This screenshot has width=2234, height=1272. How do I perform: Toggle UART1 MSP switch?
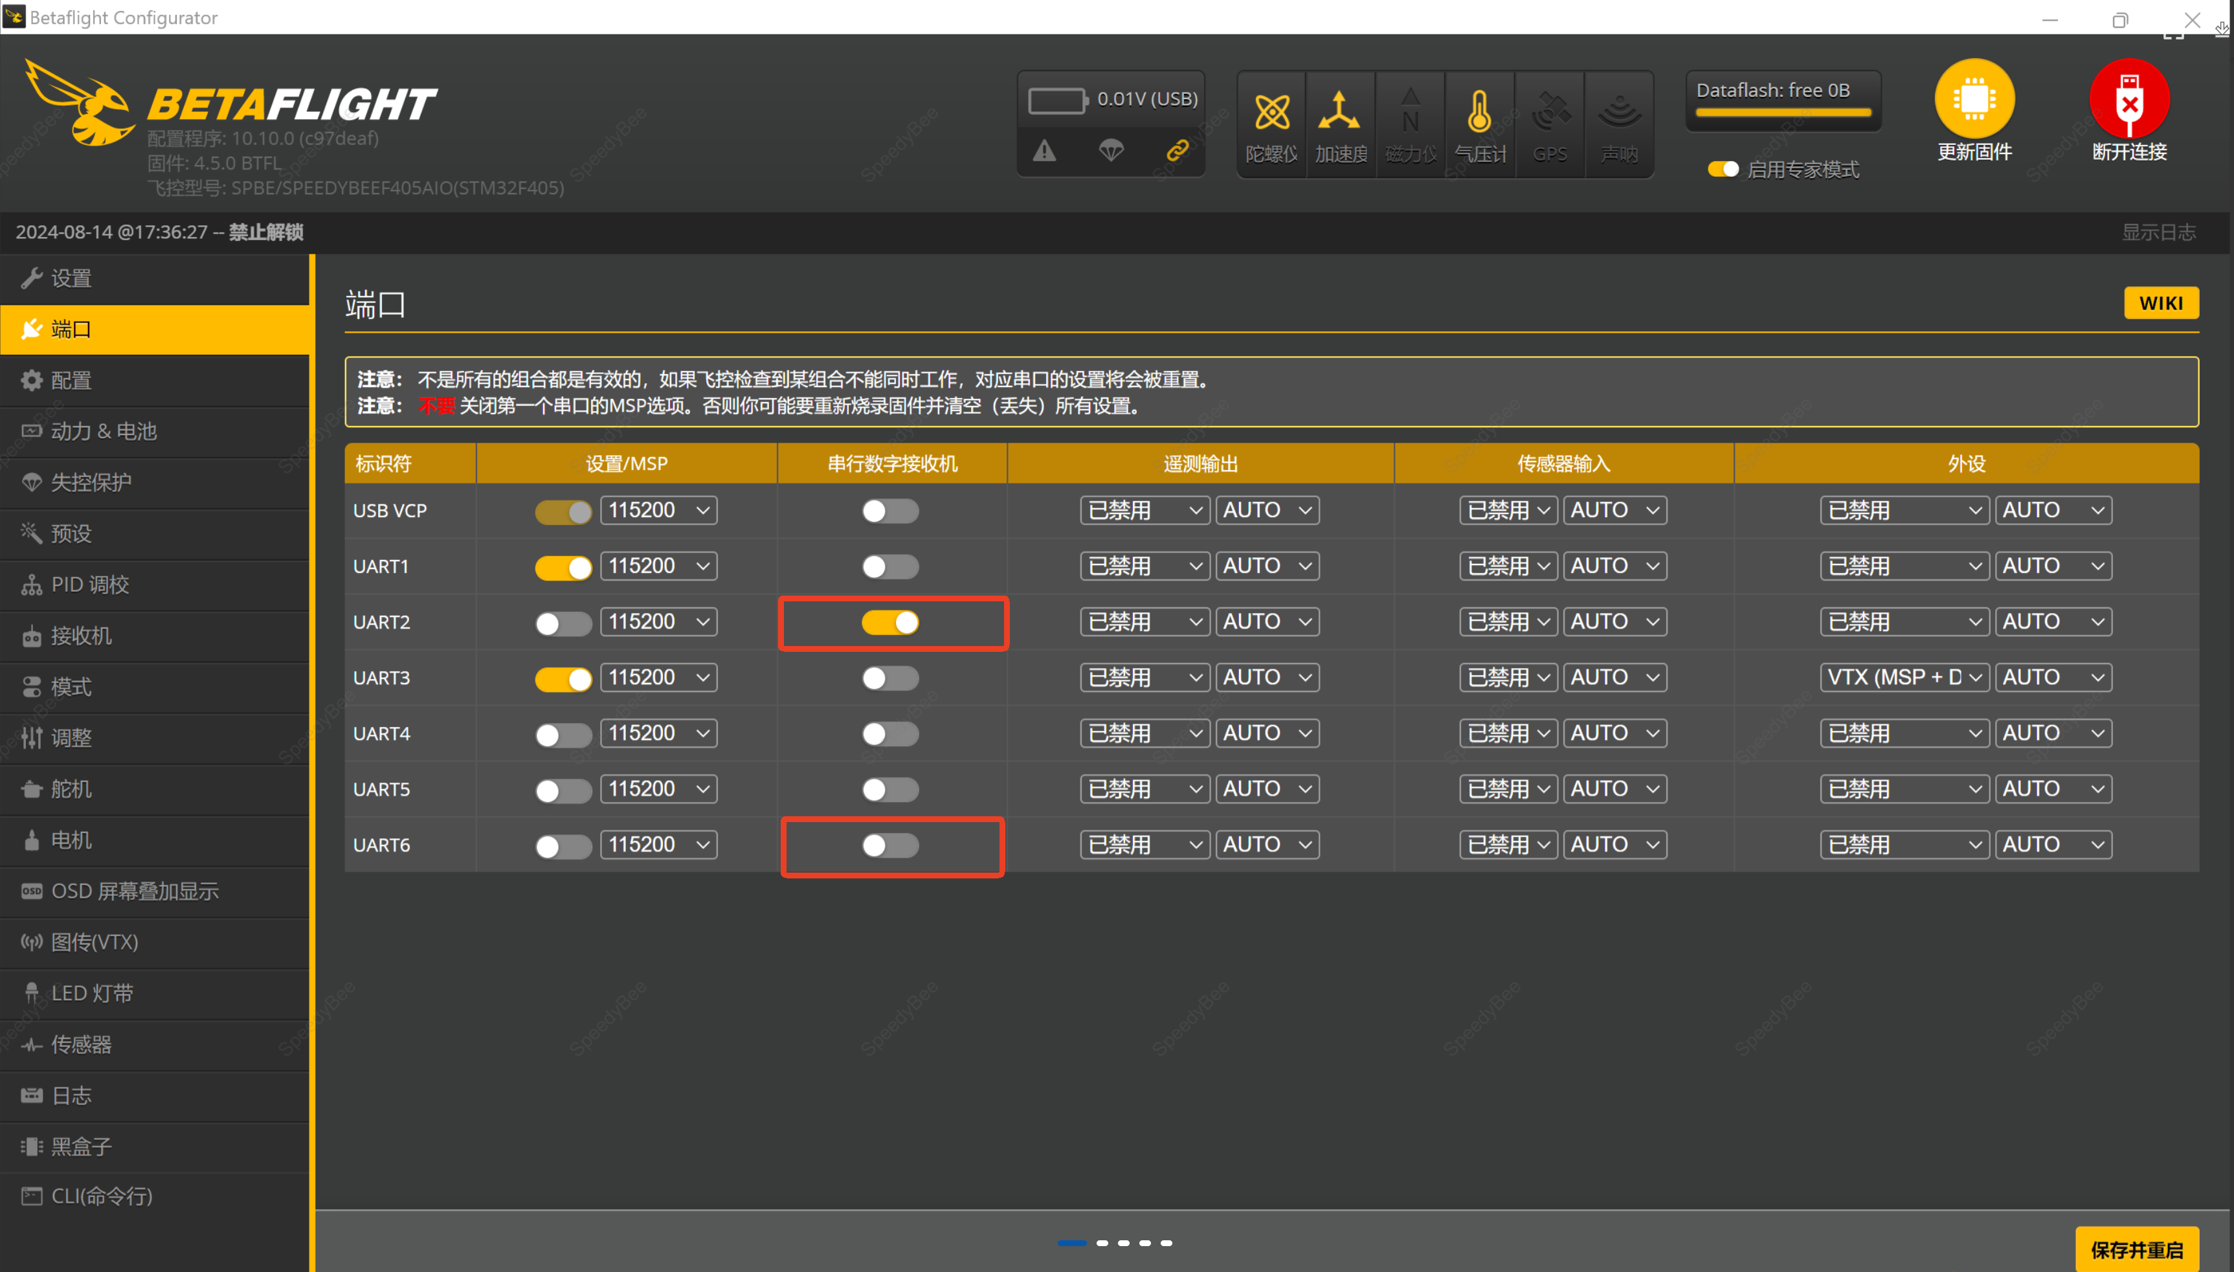tap(564, 568)
